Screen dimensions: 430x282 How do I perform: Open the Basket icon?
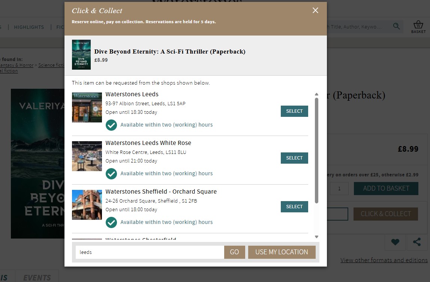(418, 27)
